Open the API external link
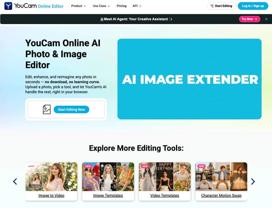Viewport: 272px width, 208px height. (137, 6)
